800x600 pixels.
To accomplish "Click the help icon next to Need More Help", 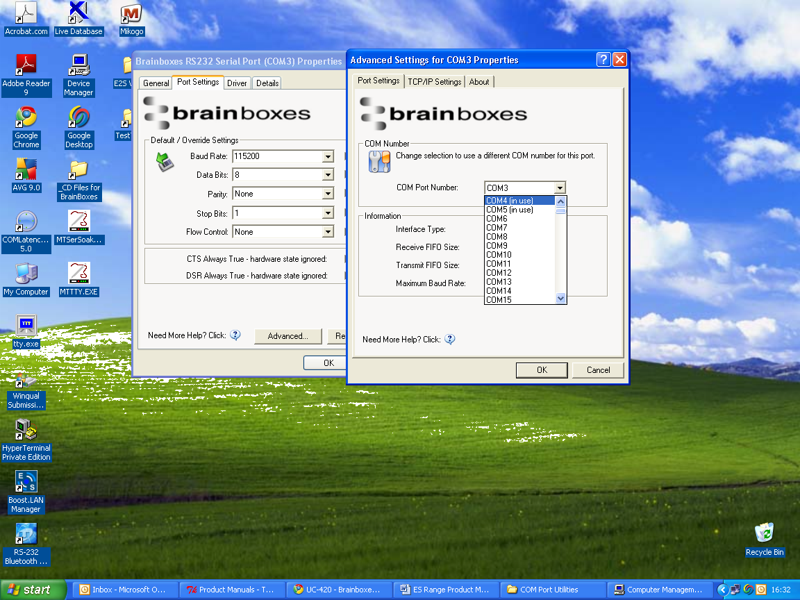I will 450,339.
